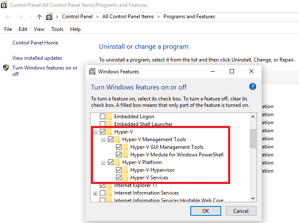Open the Help menu
This screenshot has width=299, height=223.
click(x=75, y=29)
